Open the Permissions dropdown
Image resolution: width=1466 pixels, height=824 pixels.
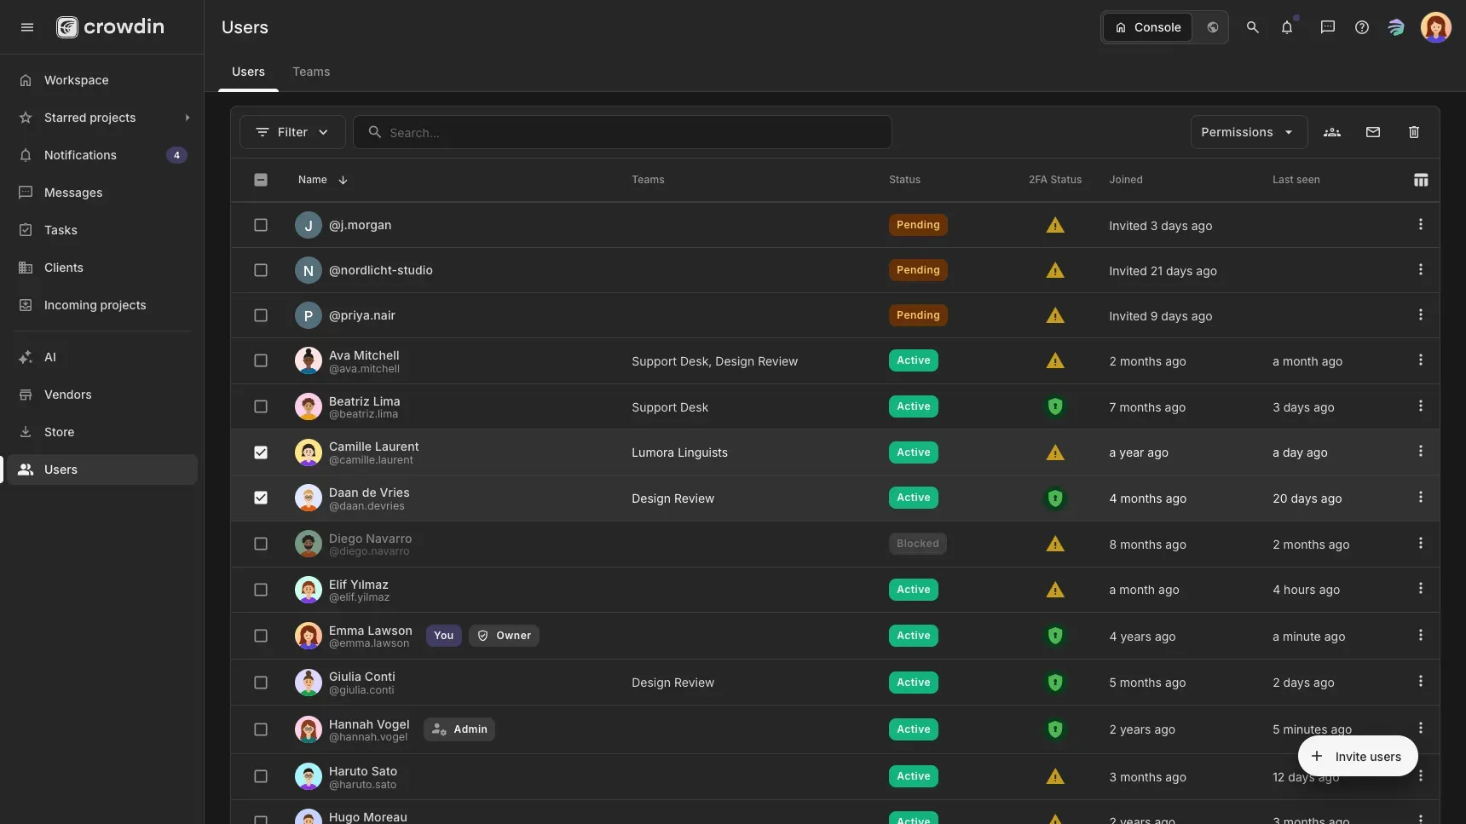coord(1249,132)
